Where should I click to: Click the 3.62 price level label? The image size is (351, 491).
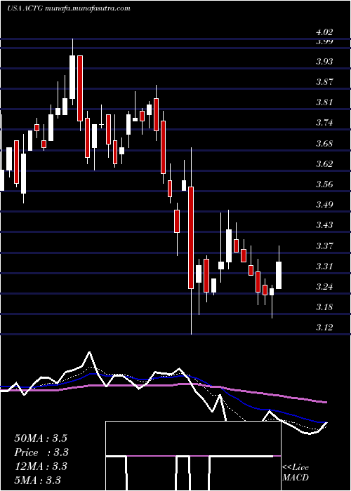pyautogui.click(x=324, y=163)
